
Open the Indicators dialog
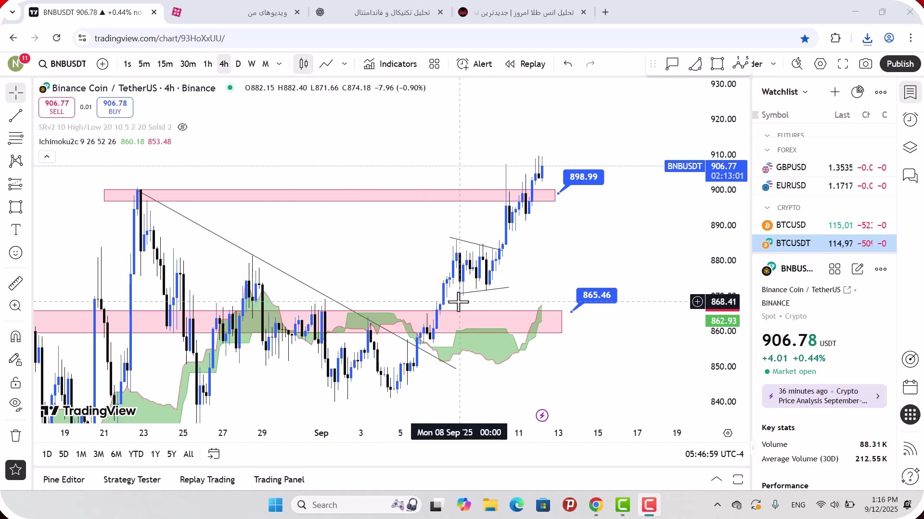point(390,64)
